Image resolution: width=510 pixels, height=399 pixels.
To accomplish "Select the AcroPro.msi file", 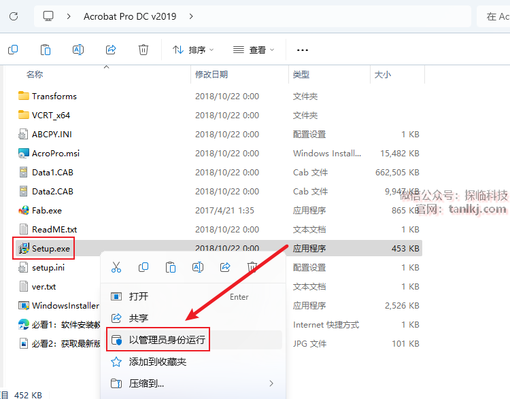I will tap(55, 154).
